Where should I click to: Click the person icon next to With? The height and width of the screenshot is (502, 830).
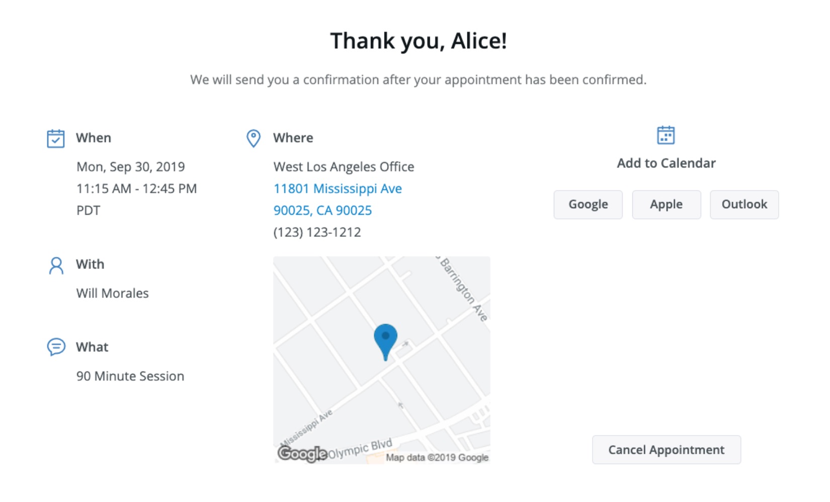pyautogui.click(x=55, y=265)
